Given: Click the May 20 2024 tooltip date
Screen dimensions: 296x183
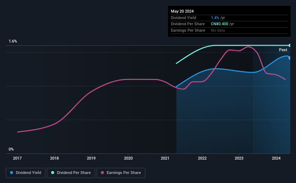Looking at the screenshot, I should pos(182,11).
